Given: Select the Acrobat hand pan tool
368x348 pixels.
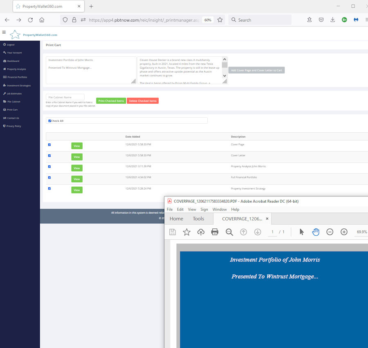Looking at the screenshot, I should pos(316,232).
